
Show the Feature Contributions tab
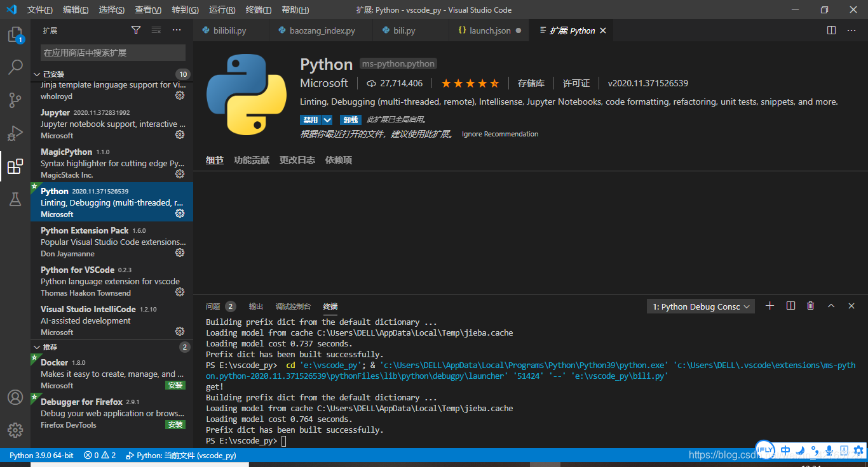click(x=252, y=160)
